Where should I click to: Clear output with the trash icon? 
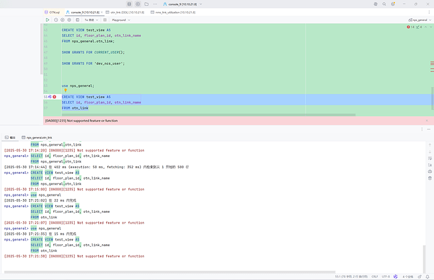pyautogui.click(x=430, y=178)
